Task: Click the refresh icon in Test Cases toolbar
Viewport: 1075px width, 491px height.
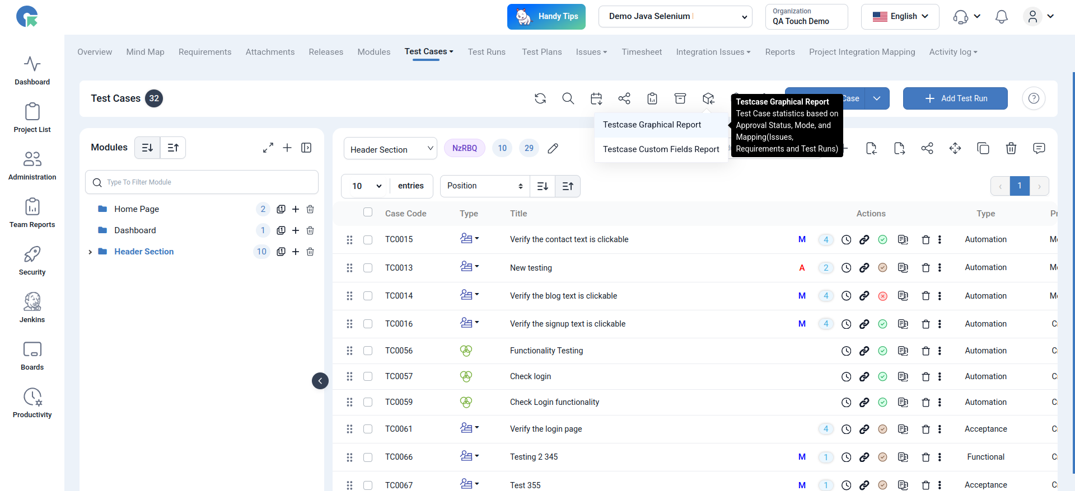Action: 540,98
